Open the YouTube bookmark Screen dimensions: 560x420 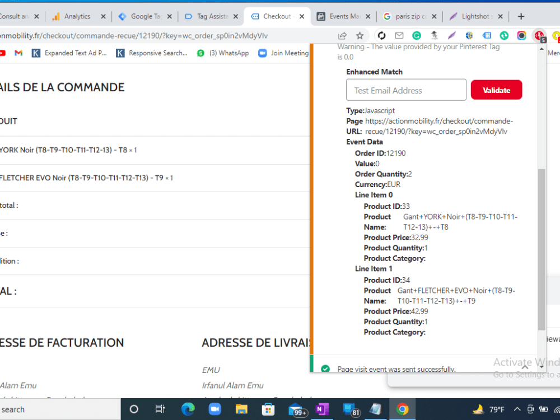point(2,53)
